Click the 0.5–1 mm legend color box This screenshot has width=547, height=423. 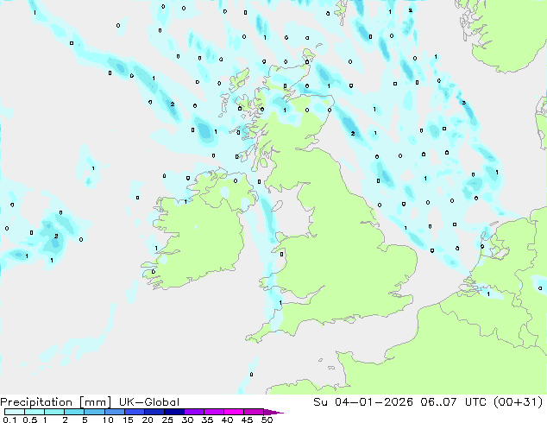[35, 412]
